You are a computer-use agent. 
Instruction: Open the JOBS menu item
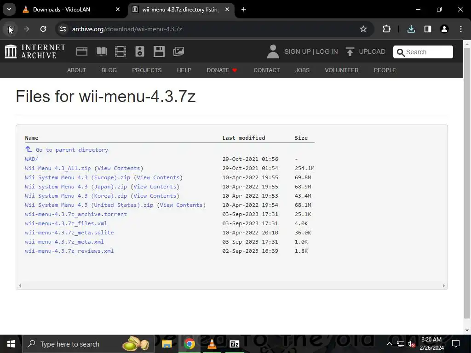click(x=302, y=70)
